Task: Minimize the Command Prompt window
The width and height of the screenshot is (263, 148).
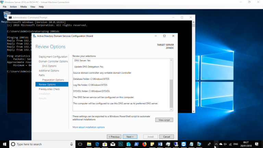Action: point(173,17)
